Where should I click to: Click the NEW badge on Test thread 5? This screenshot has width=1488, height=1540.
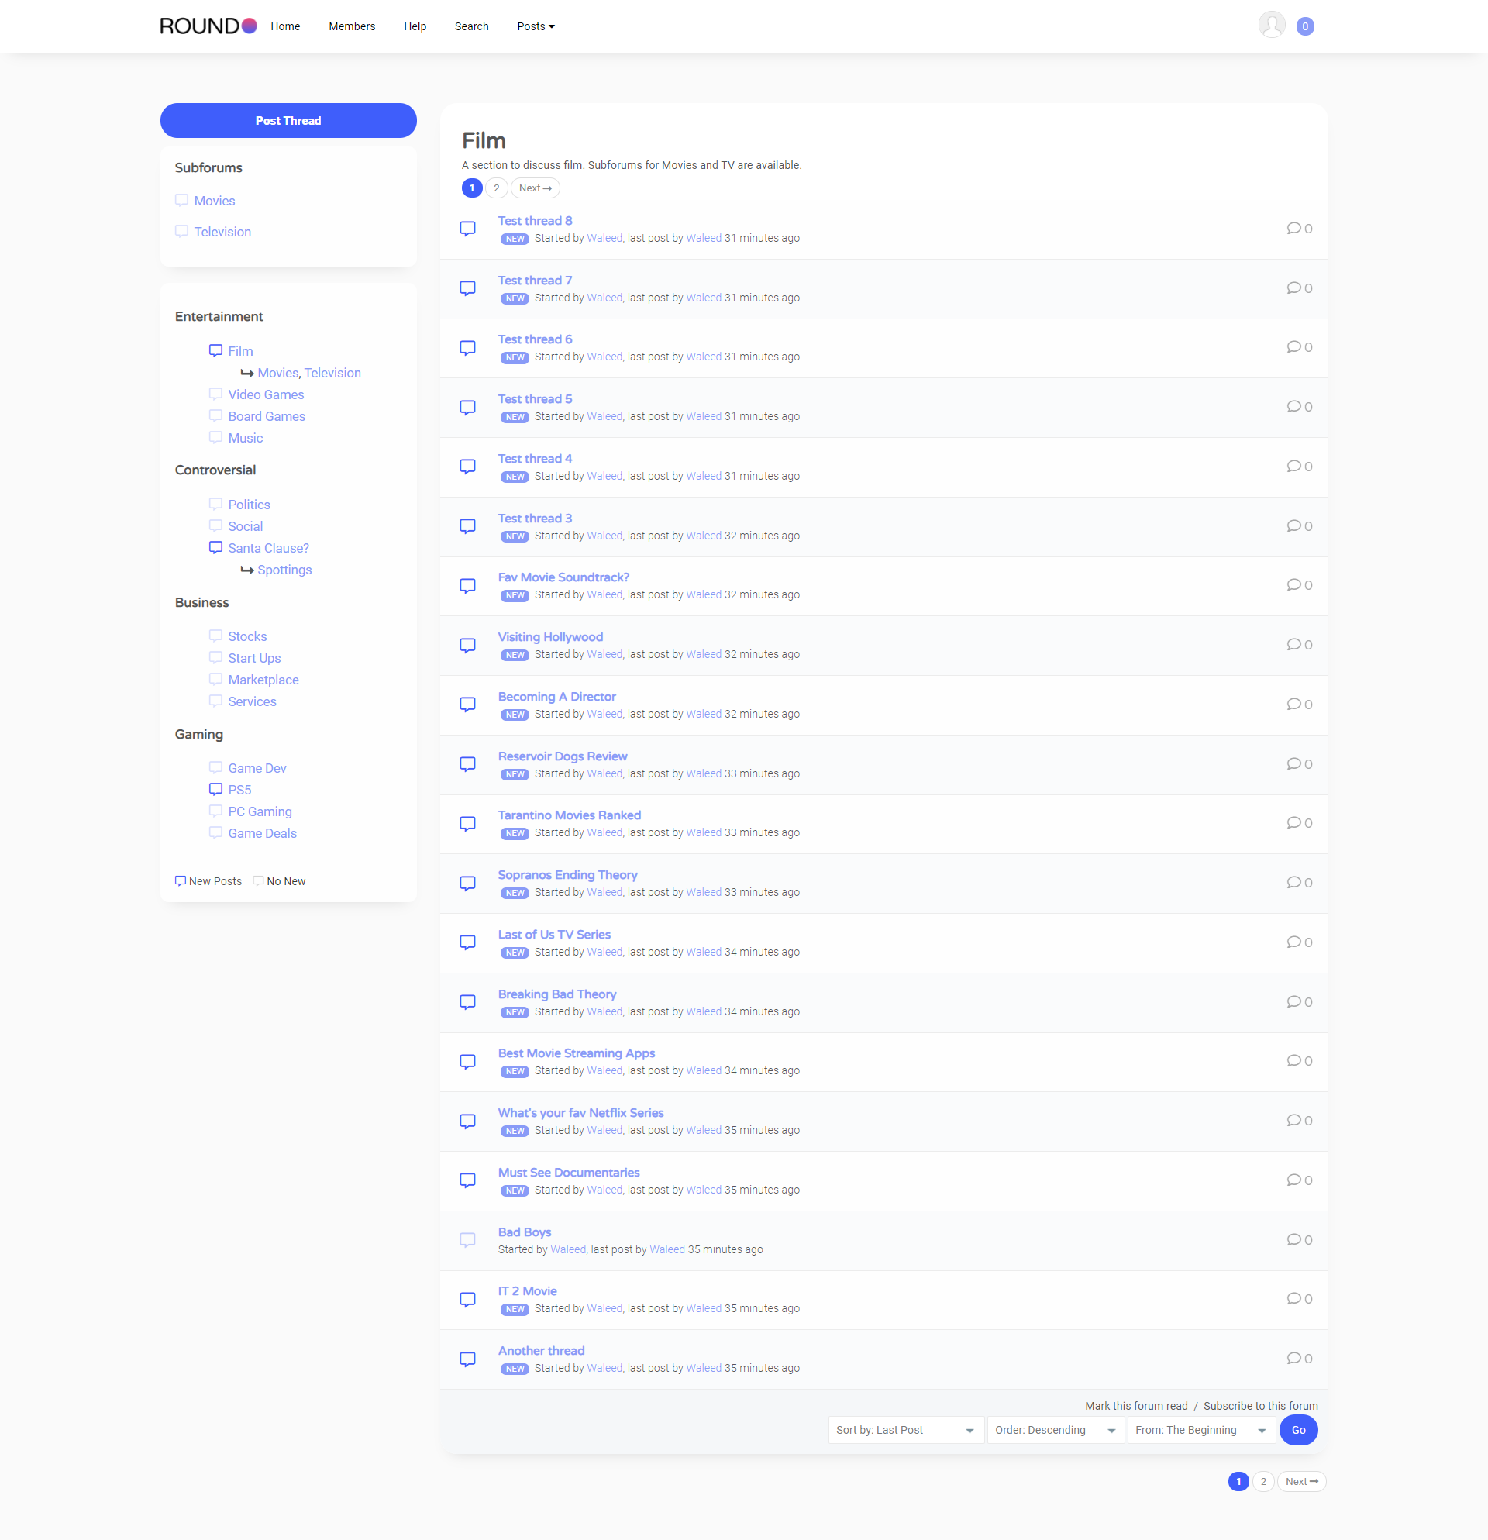click(515, 417)
